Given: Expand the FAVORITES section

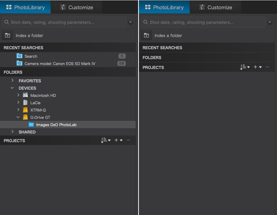Looking at the screenshot, I should click(12, 81).
